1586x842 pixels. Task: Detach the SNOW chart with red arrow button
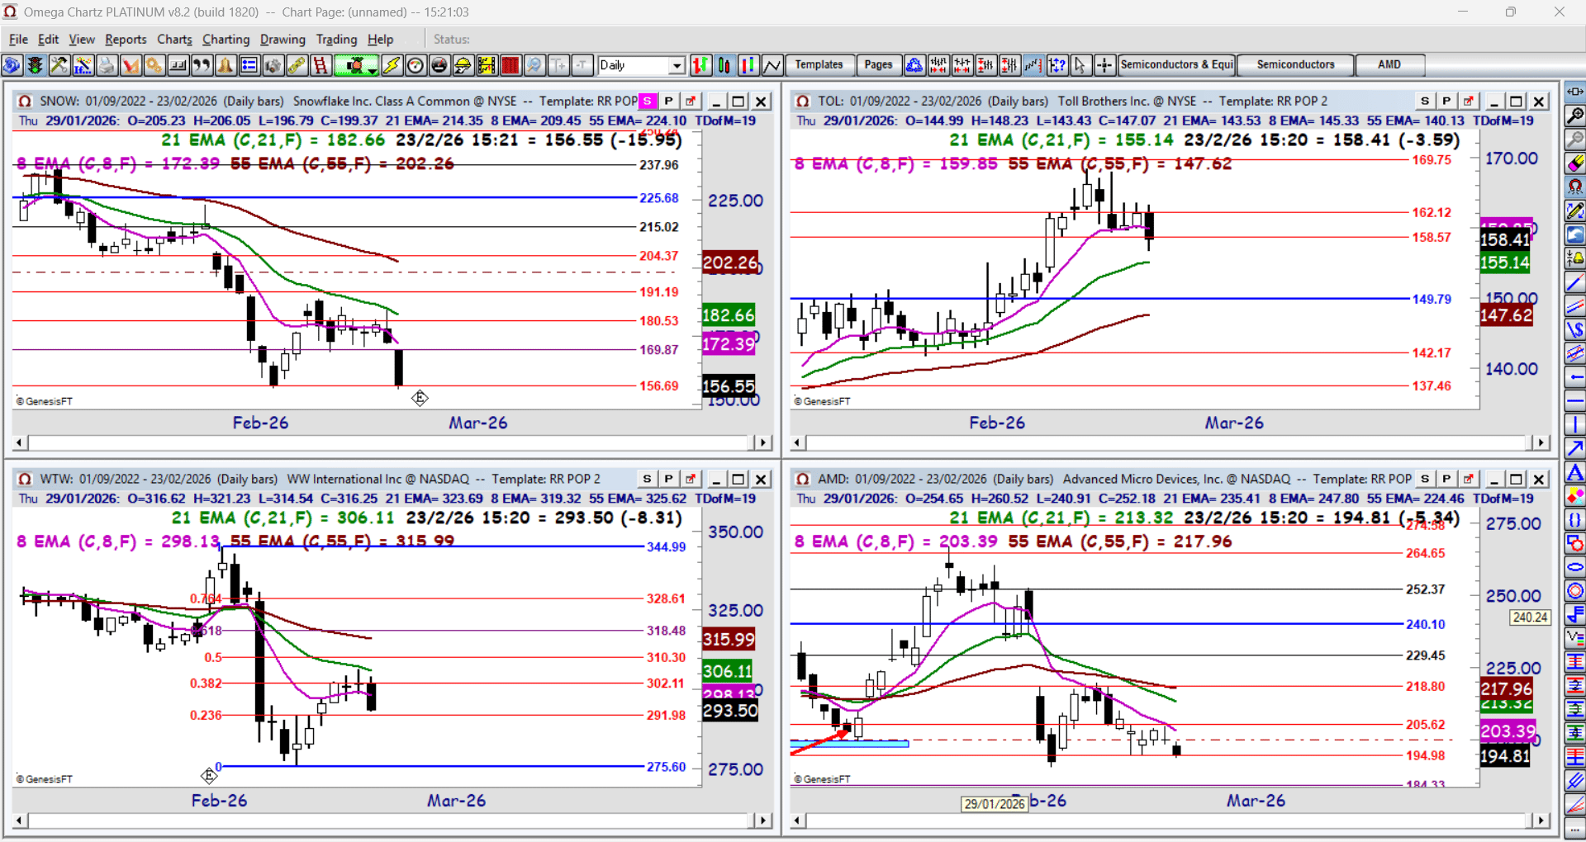[691, 101]
